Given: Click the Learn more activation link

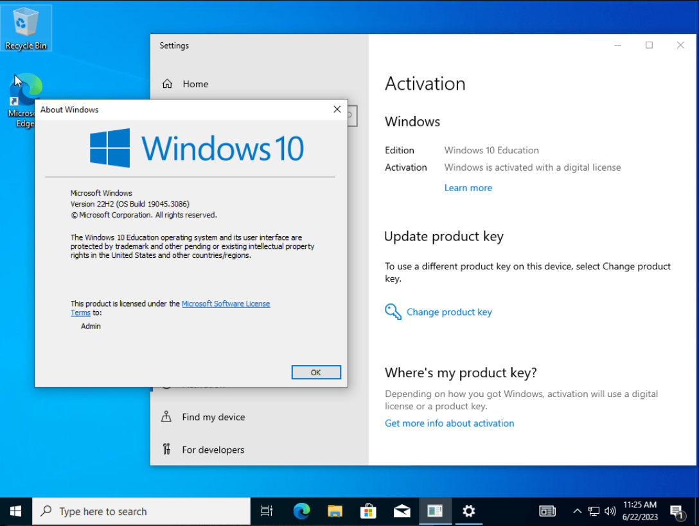Looking at the screenshot, I should (x=468, y=188).
